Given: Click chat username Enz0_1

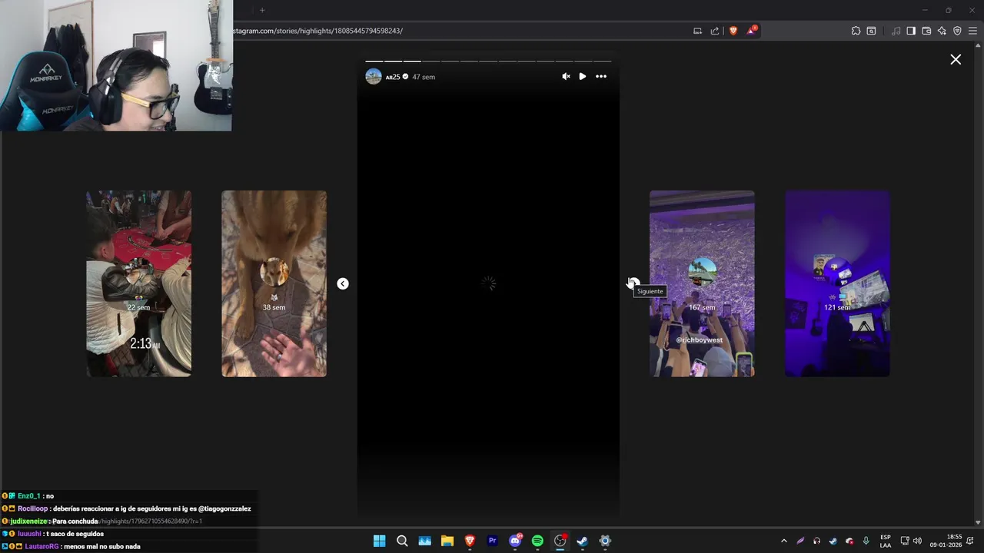Looking at the screenshot, I should 28,496.
